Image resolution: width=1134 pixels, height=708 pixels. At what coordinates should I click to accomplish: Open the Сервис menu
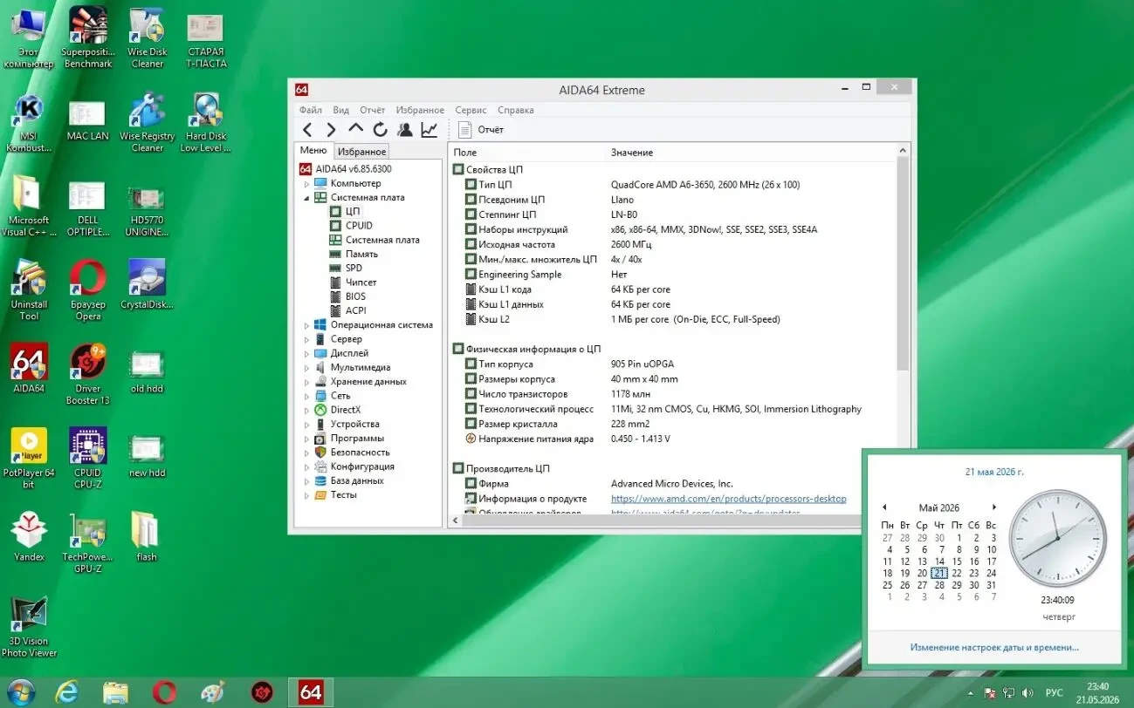[x=471, y=110]
